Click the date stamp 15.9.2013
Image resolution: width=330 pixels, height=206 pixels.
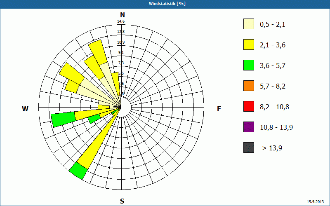click(316, 202)
